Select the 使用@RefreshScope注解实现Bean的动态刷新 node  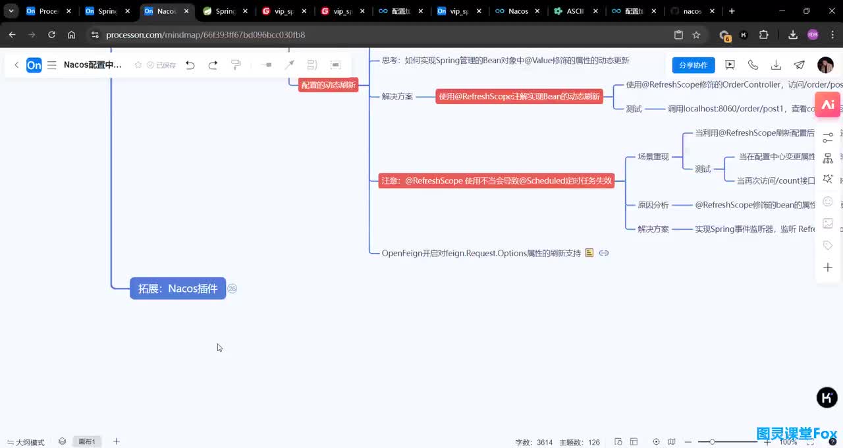[x=519, y=96]
